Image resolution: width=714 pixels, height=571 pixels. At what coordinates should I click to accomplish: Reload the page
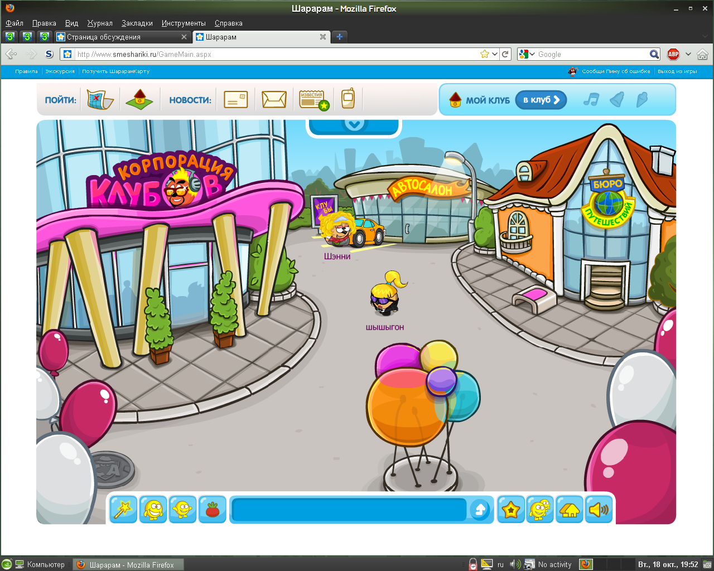[505, 54]
